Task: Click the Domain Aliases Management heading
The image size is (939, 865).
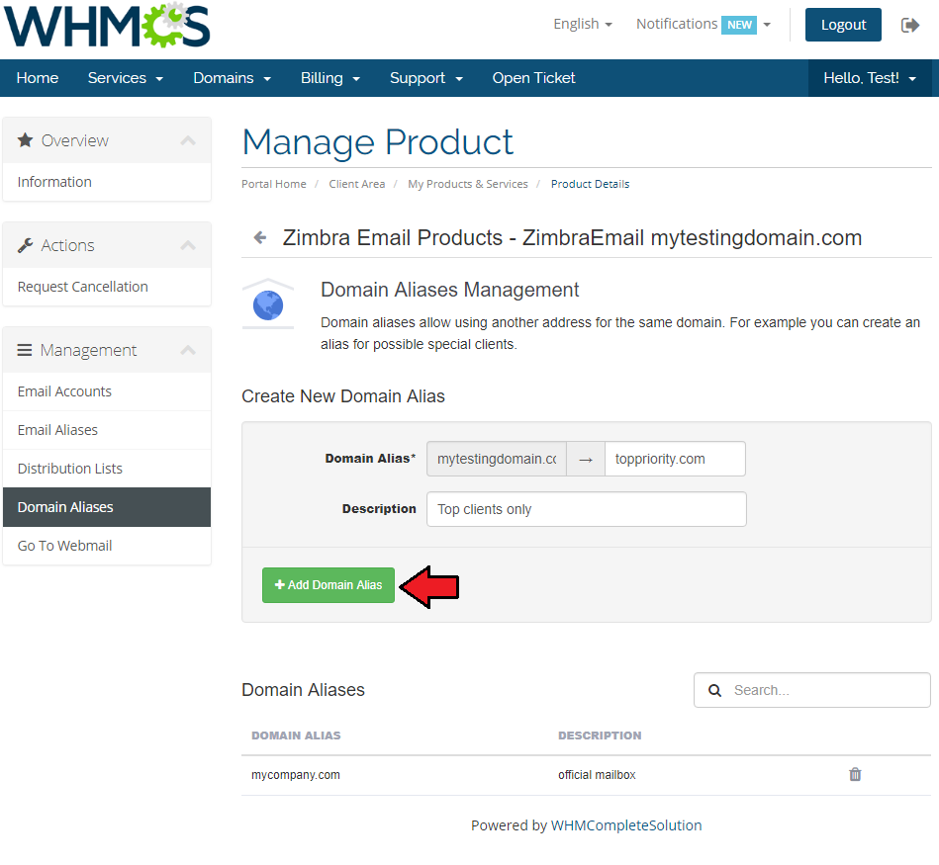Action: point(450,290)
